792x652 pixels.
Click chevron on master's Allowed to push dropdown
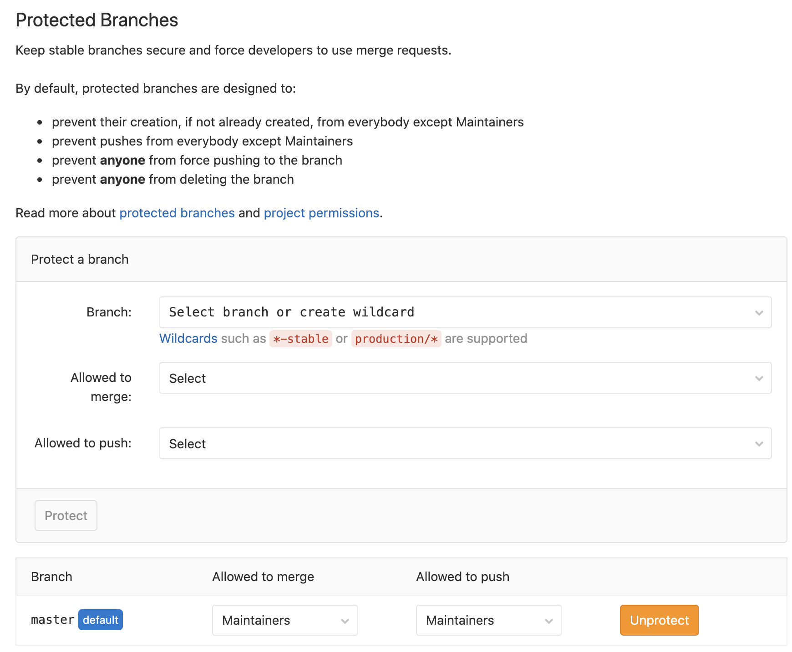pyautogui.click(x=549, y=621)
